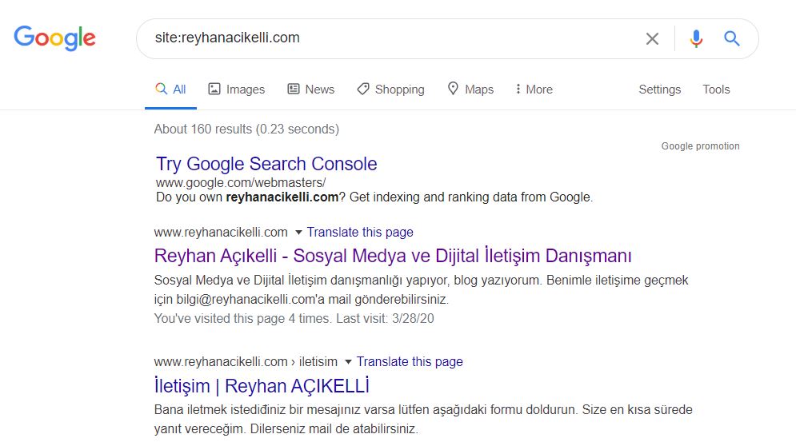Screen dimensions: 796x446
Task: Click the About 160 results text
Action: 246,129
